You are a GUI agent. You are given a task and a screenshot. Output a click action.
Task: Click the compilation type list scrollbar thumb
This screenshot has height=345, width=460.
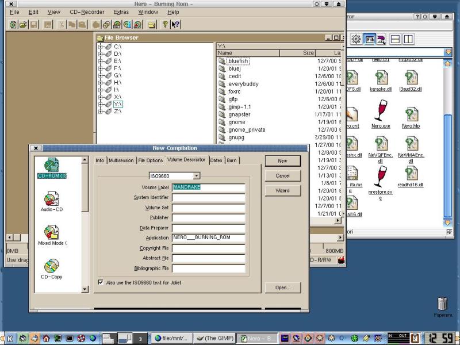(85, 187)
